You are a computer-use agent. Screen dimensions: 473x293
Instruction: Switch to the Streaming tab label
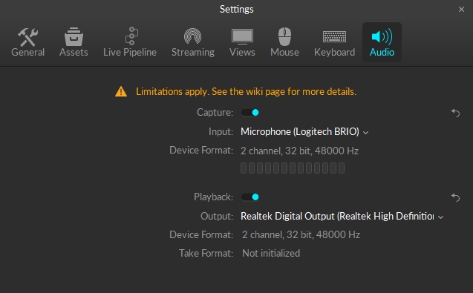193,52
